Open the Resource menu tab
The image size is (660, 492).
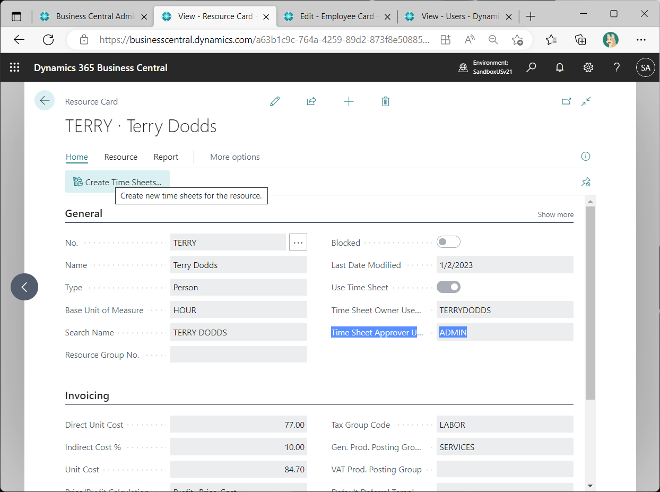120,157
